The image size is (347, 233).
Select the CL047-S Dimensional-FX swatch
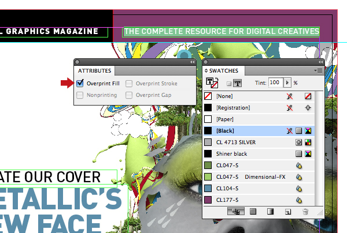click(x=259, y=177)
